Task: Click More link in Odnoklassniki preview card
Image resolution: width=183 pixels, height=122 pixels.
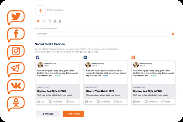Action: click(x=153, y=76)
